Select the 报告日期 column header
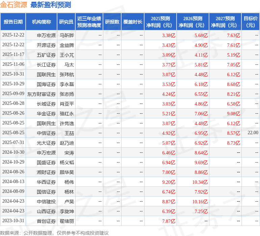This screenshot has height=236, width=260. pos(13,22)
